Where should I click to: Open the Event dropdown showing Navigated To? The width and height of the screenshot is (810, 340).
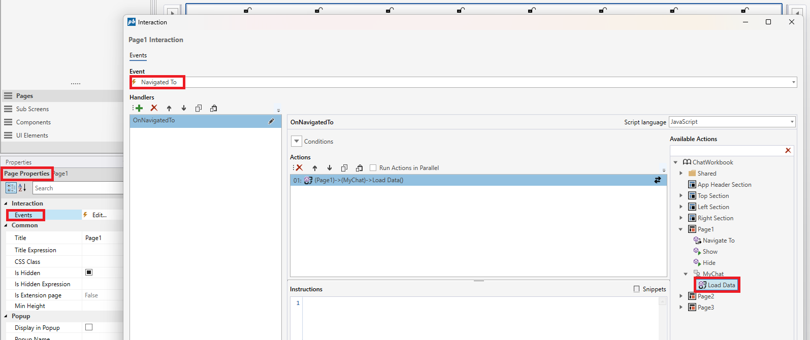793,82
